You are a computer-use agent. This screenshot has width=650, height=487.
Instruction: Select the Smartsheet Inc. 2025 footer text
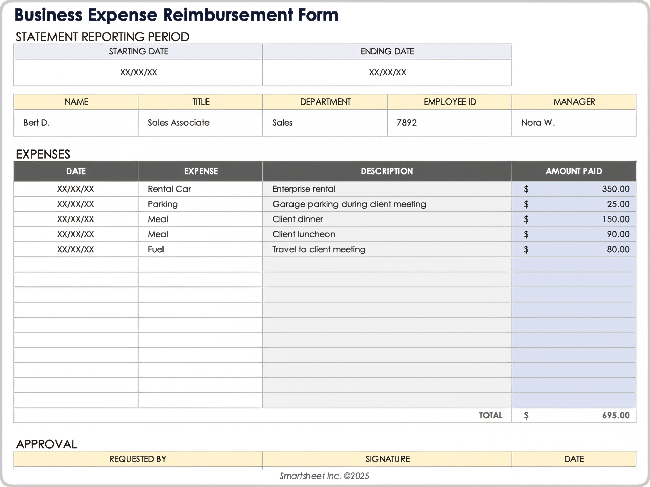point(324,476)
